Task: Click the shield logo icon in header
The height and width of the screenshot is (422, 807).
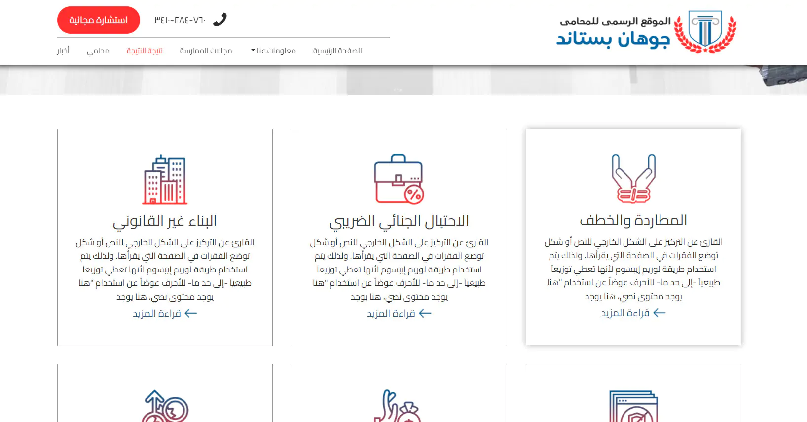Action: click(705, 32)
